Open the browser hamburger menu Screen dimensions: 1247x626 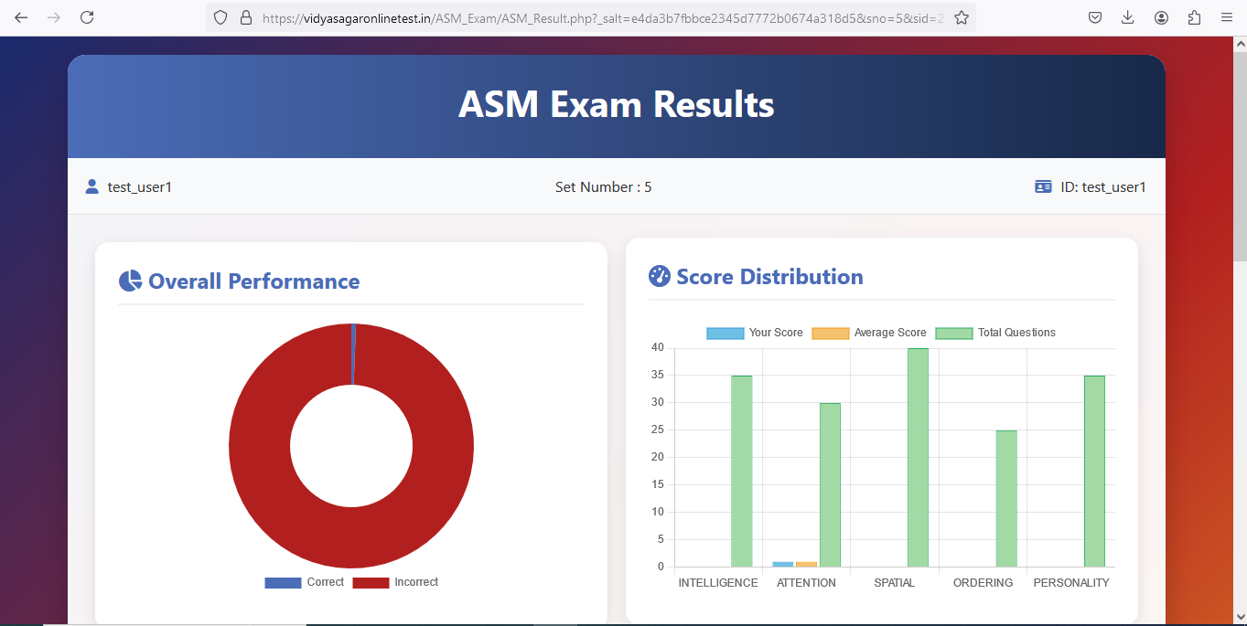click(1227, 17)
